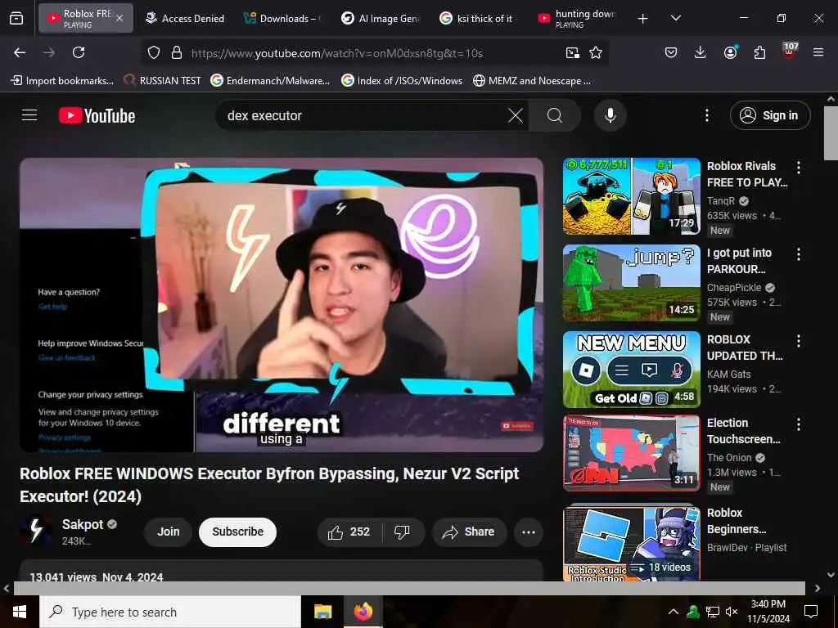Click the forward navigation arrow
838x628 pixels.
pyautogui.click(x=49, y=52)
